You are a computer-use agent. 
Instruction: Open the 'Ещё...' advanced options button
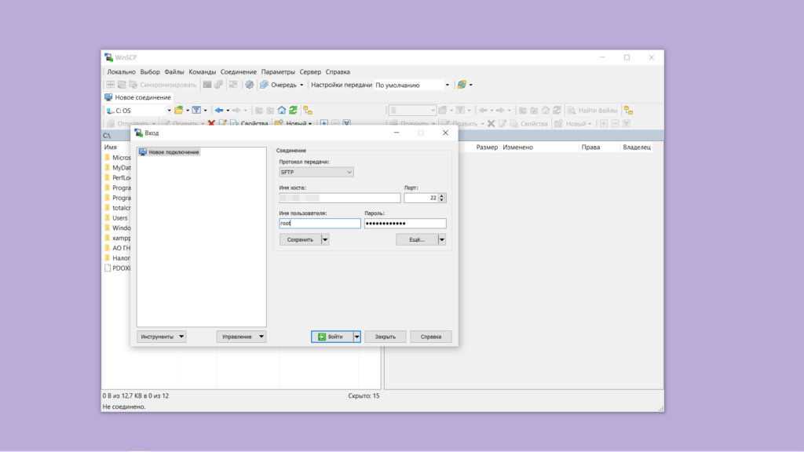click(416, 240)
